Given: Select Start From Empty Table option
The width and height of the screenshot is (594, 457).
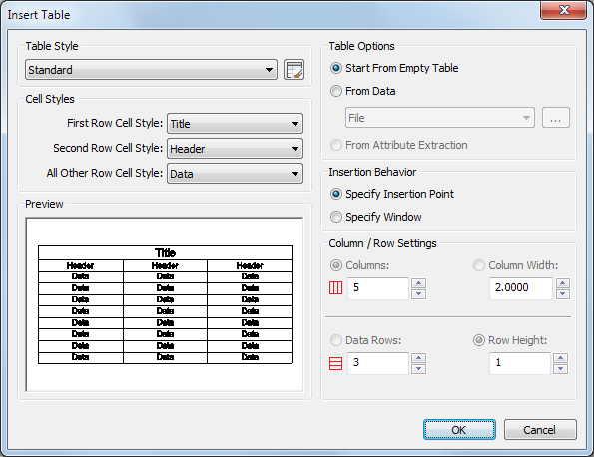Looking at the screenshot, I should (336, 68).
